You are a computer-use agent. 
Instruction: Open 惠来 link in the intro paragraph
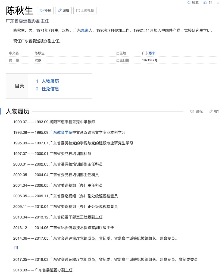click(x=85, y=30)
